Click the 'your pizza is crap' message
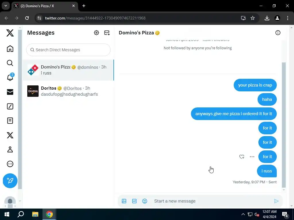 pos(255,85)
